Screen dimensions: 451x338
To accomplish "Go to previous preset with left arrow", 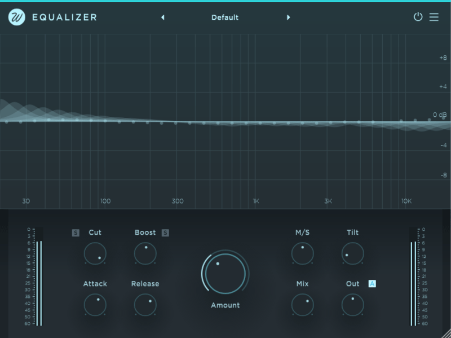I will click(x=163, y=17).
